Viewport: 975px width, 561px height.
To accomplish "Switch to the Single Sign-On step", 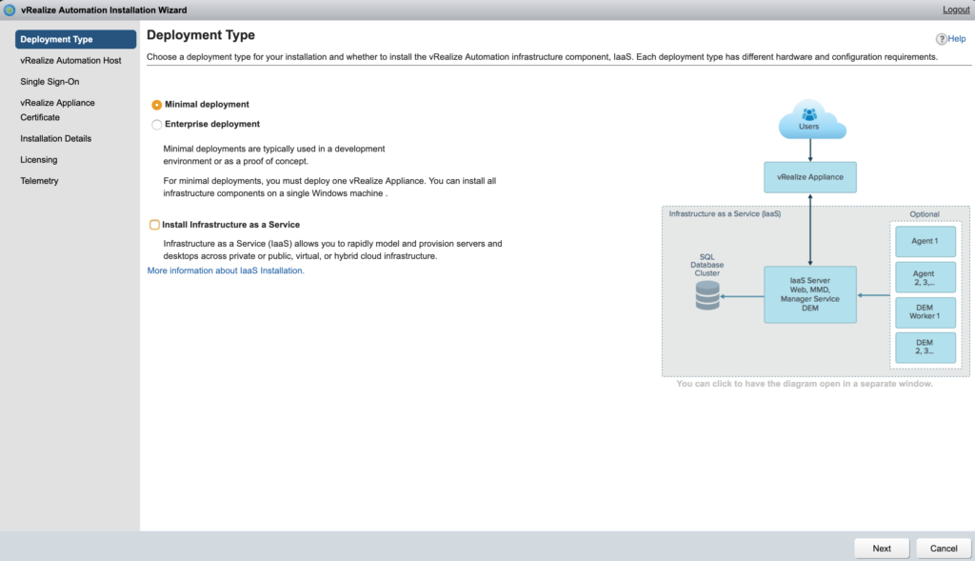I will (50, 81).
